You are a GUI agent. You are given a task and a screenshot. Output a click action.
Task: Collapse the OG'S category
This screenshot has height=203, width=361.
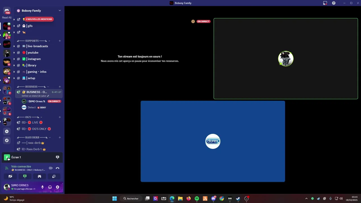pos(29,117)
